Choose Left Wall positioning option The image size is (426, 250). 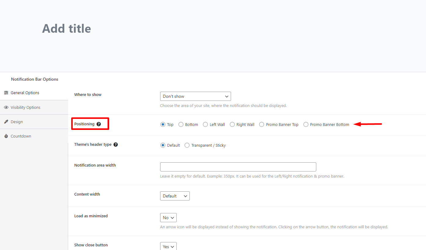point(205,124)
